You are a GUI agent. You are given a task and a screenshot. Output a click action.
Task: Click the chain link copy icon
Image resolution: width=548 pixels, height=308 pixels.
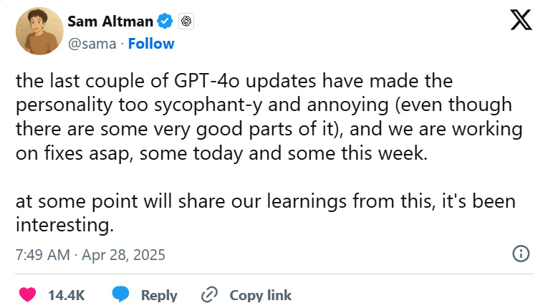[209, 294]
